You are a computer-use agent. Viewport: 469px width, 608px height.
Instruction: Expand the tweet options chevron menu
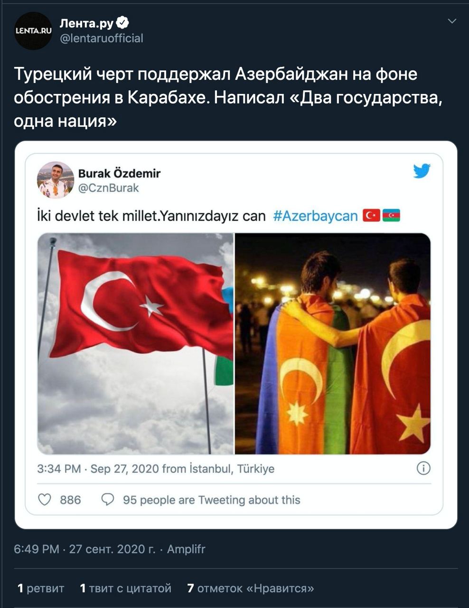(x=452, y=21)
